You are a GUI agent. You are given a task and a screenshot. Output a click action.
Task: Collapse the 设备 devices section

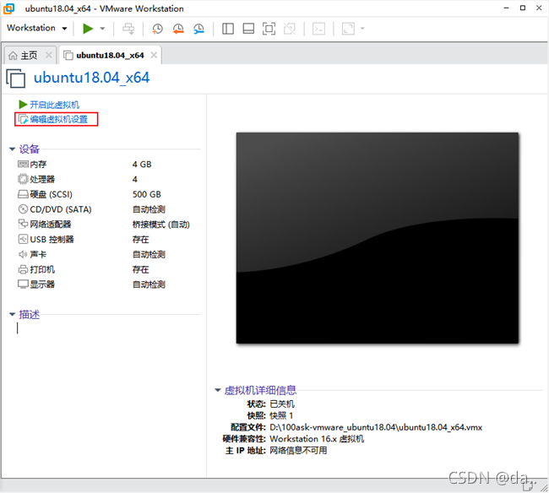[12, 149]
